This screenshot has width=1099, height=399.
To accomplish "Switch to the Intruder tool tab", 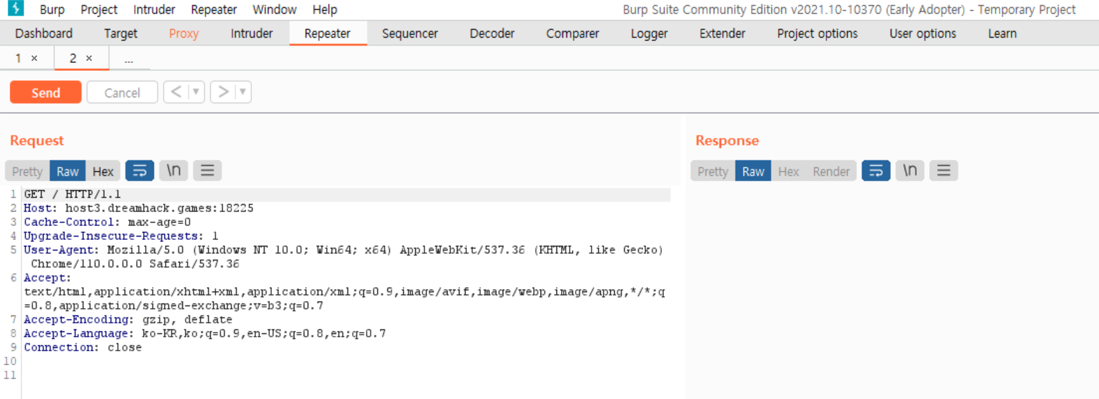I will tap(251, 33).
